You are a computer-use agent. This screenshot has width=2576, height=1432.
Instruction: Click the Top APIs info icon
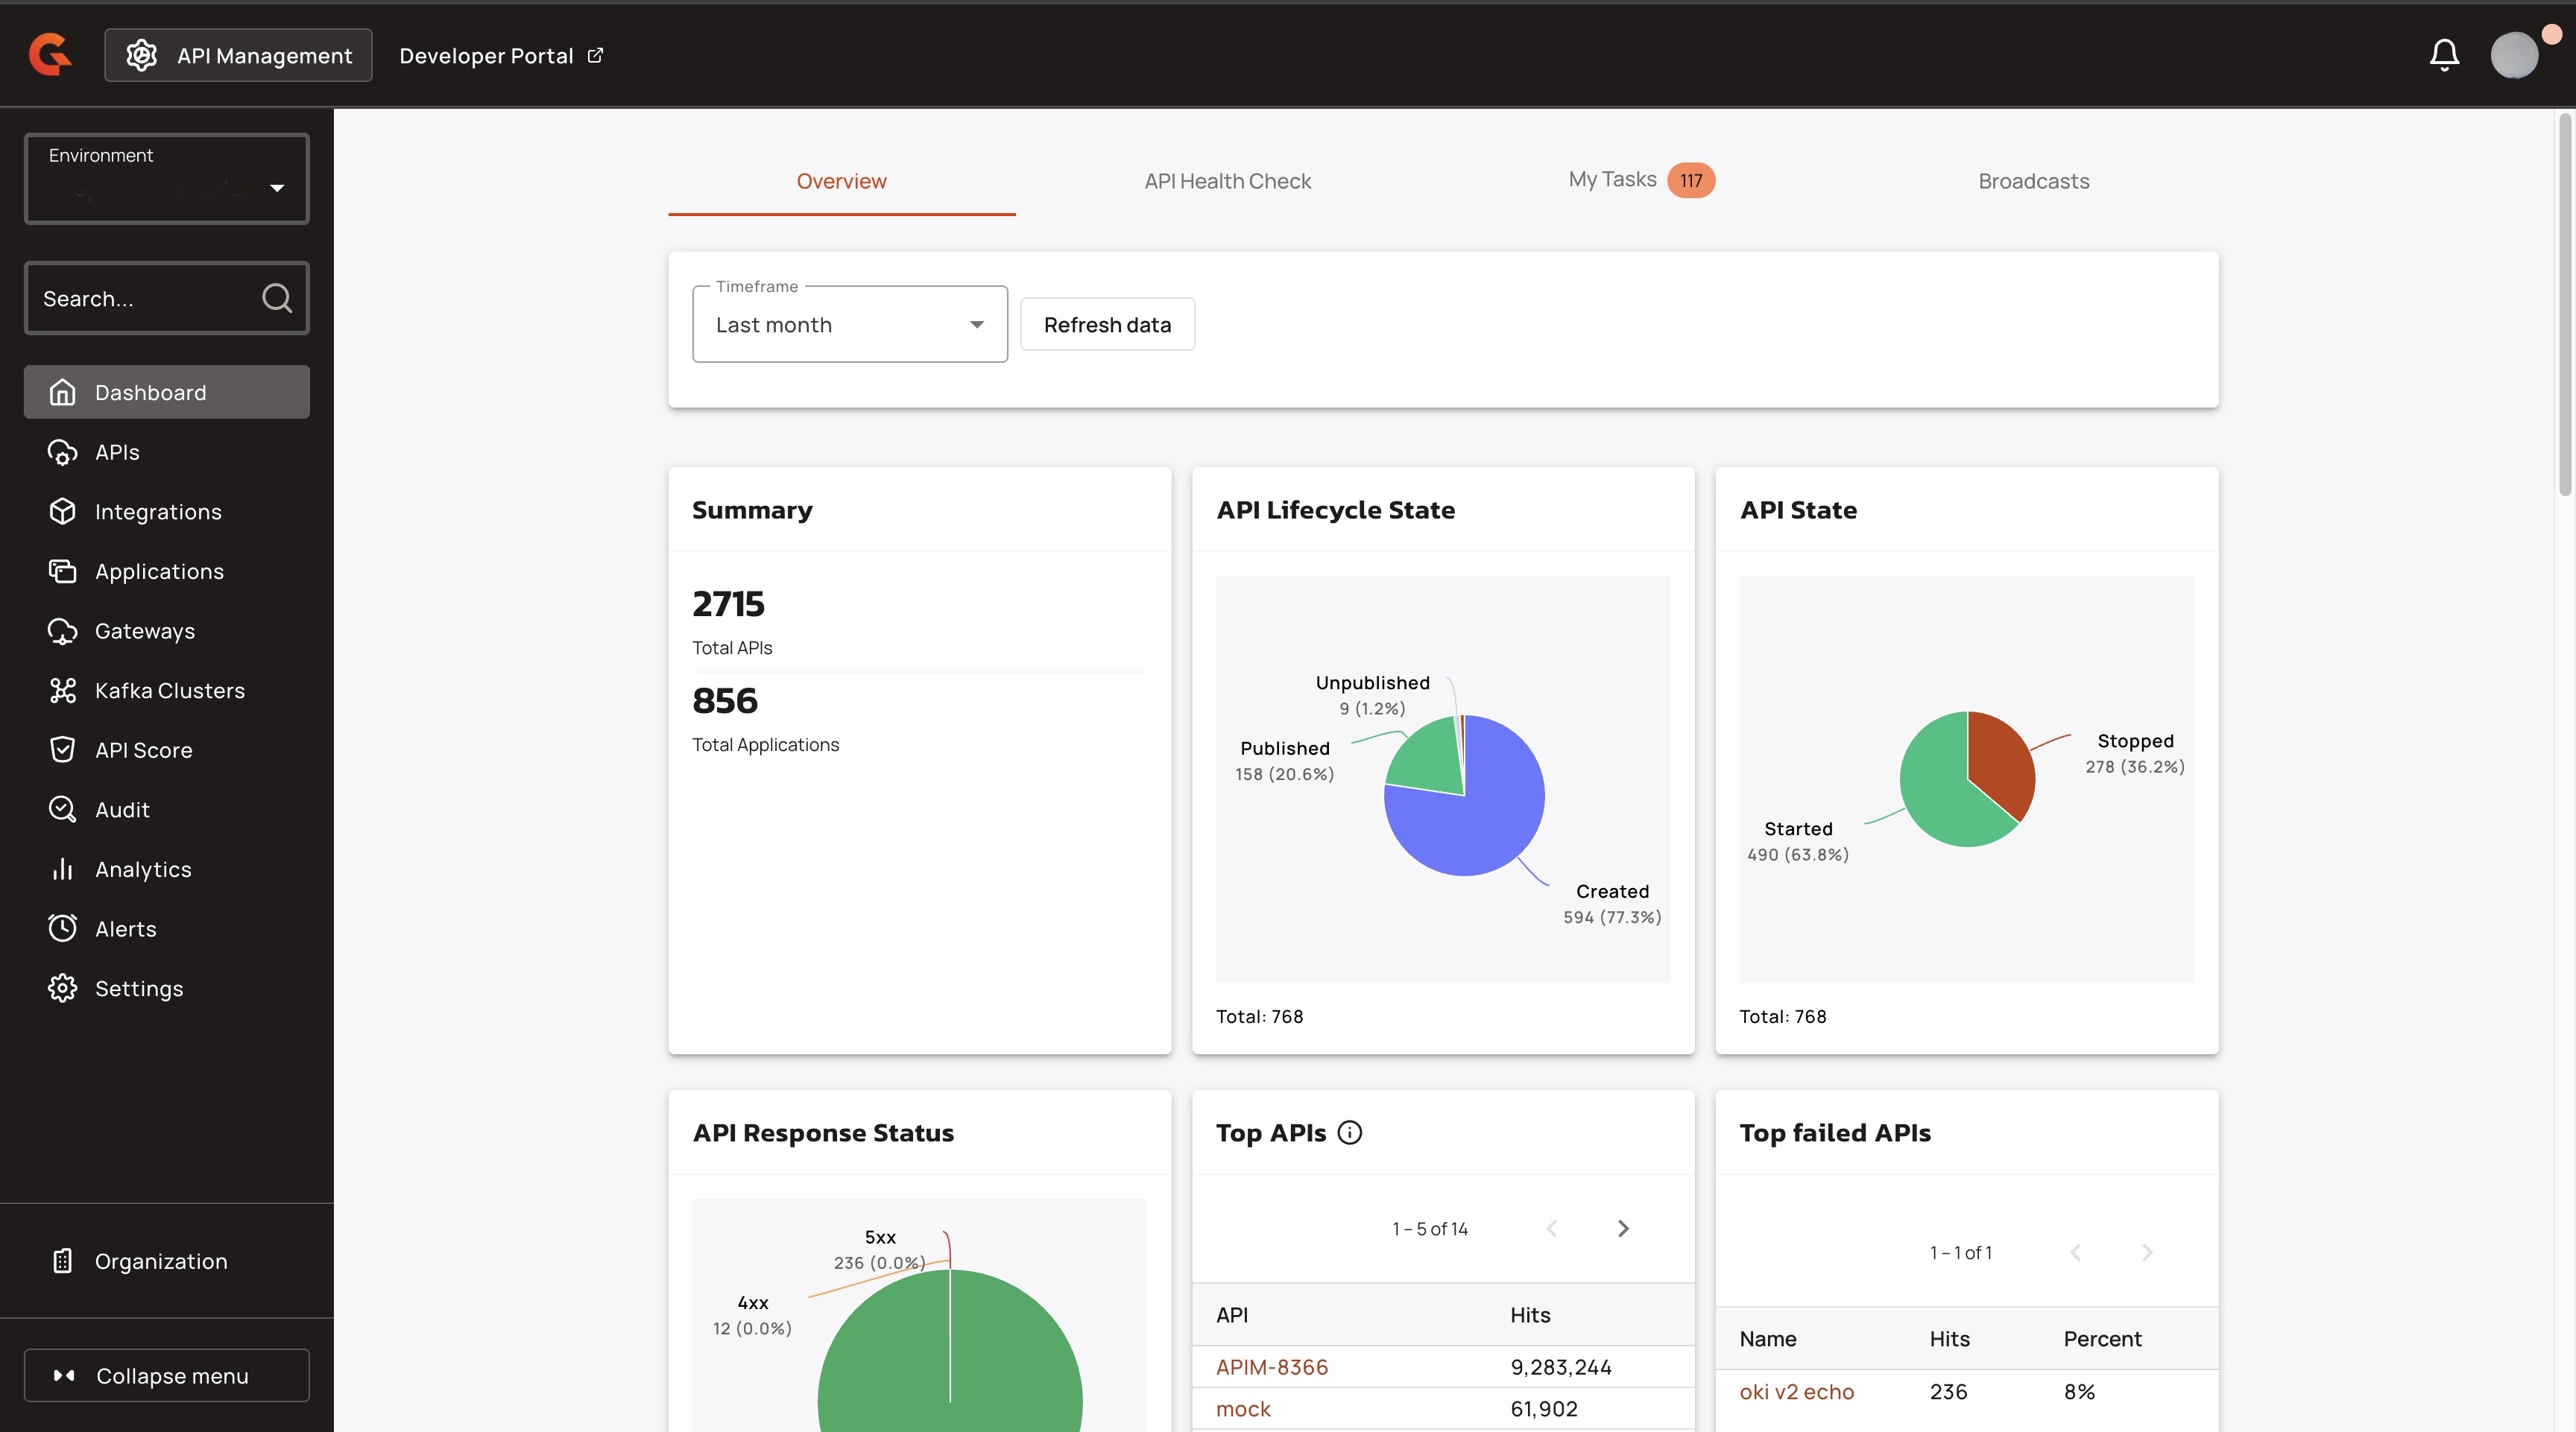(1349, 1132)
